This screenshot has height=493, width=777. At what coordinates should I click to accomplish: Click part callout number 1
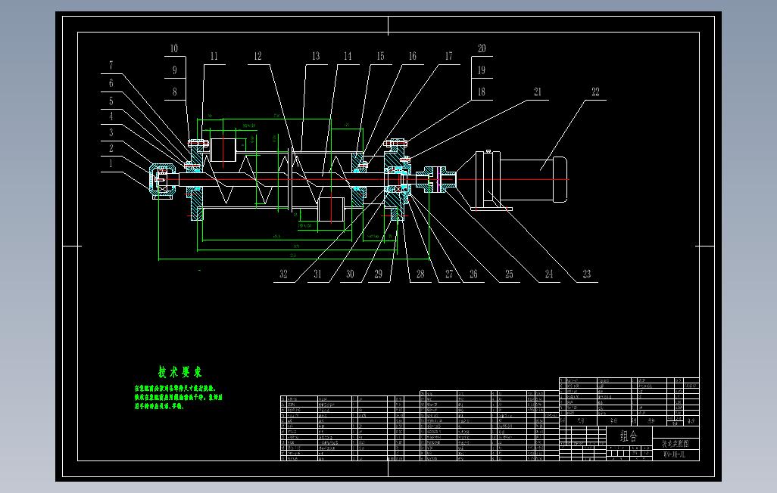coord(111,164)
